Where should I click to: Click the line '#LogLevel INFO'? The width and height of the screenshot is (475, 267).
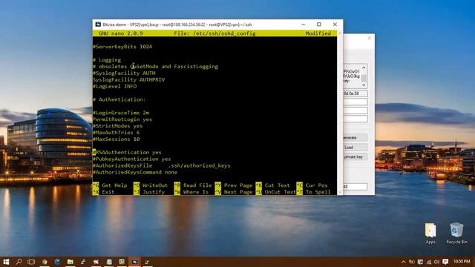click(114, 86)
